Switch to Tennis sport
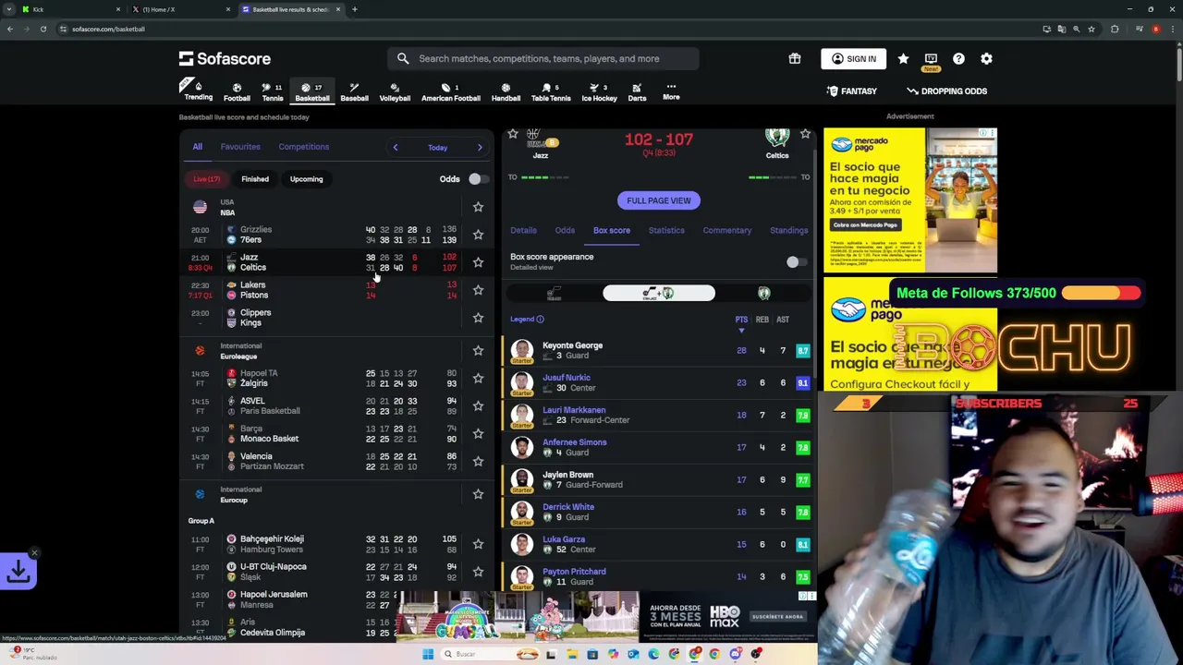 point(273,91)
